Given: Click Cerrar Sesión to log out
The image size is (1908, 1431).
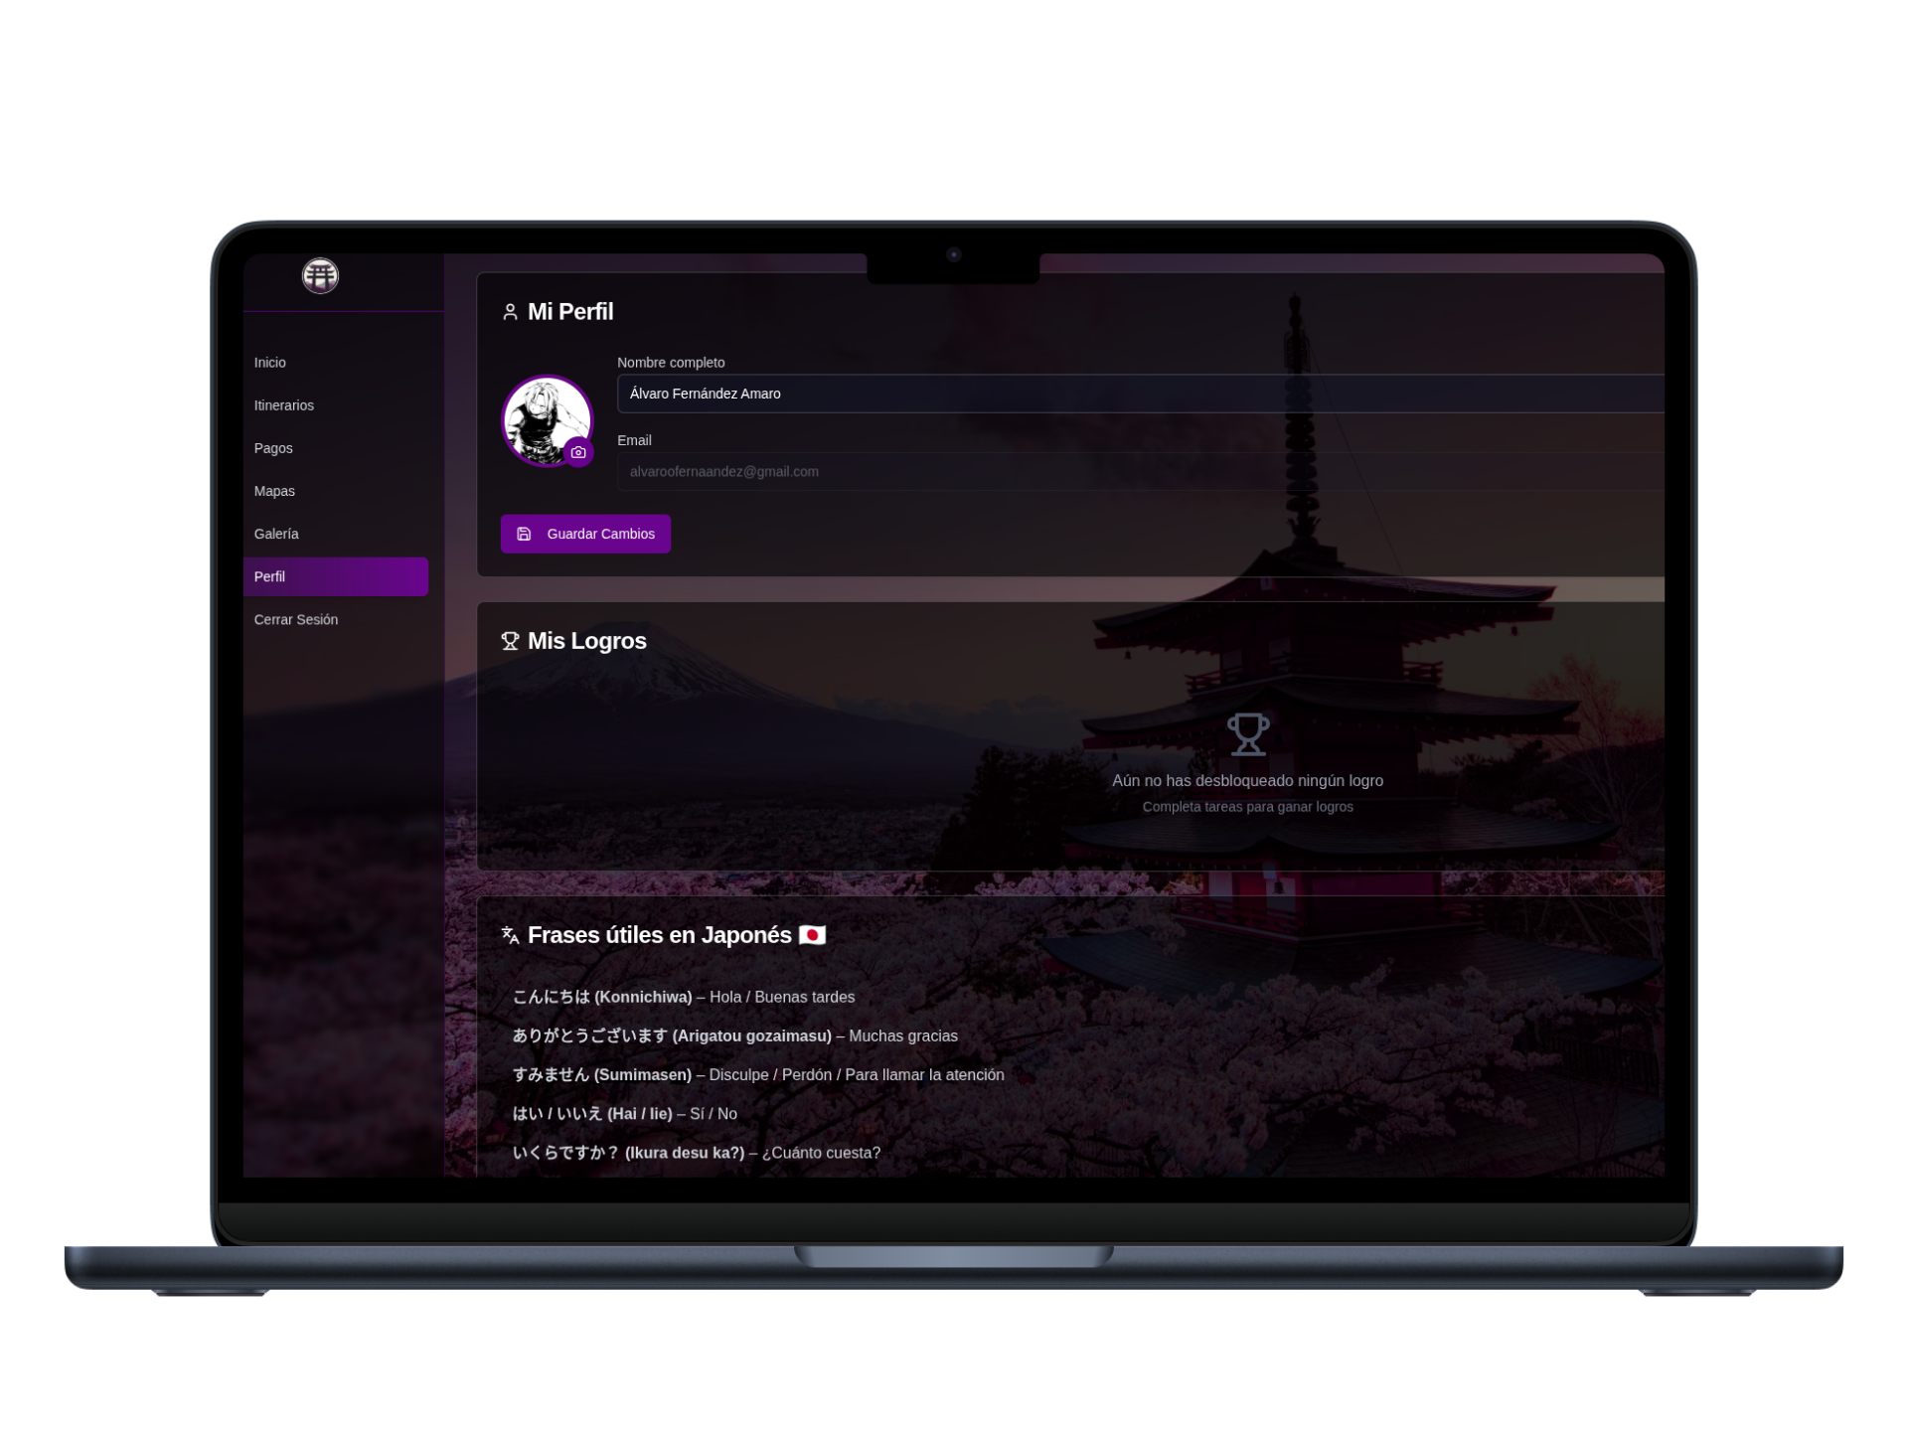Looking at the screenshot, I should click(295, 618).
